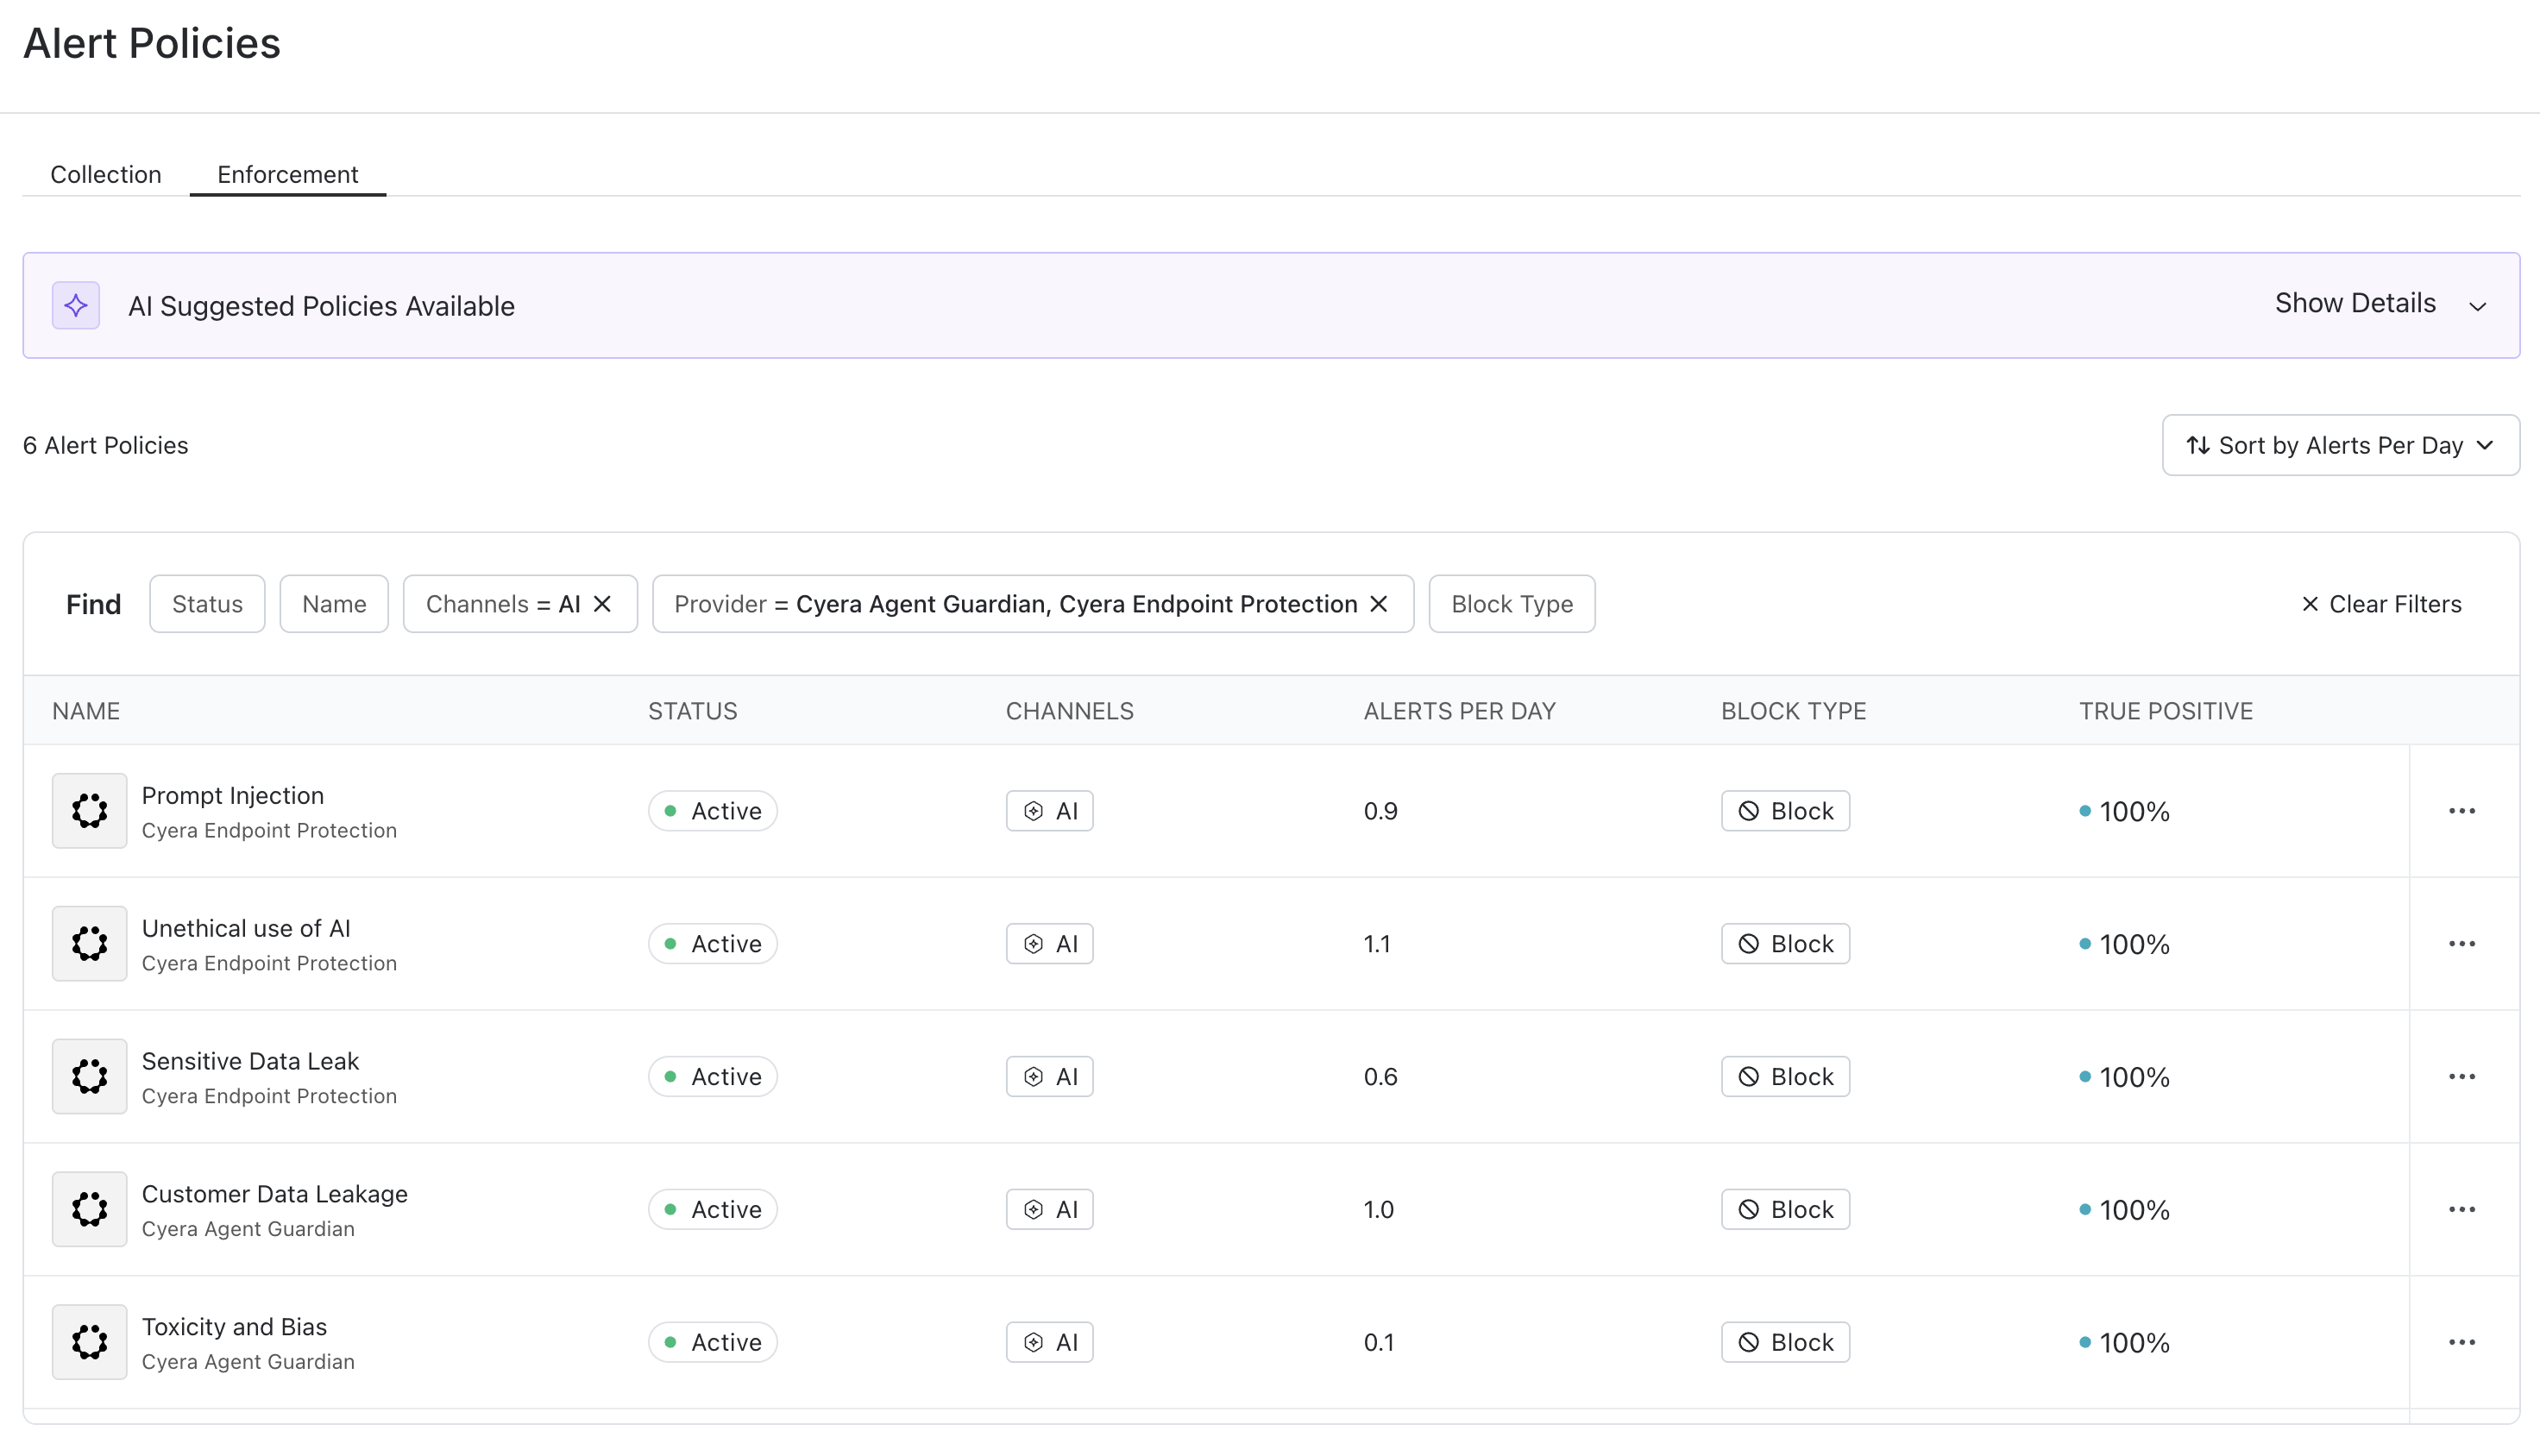Screen dimensions: 2540x1456
Task: Click the sort arrows icon in the sort control
Action: [x=2198, y=446]
